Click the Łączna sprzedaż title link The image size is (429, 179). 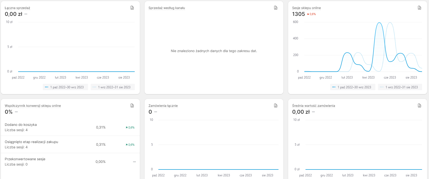[x=17, y=8]
